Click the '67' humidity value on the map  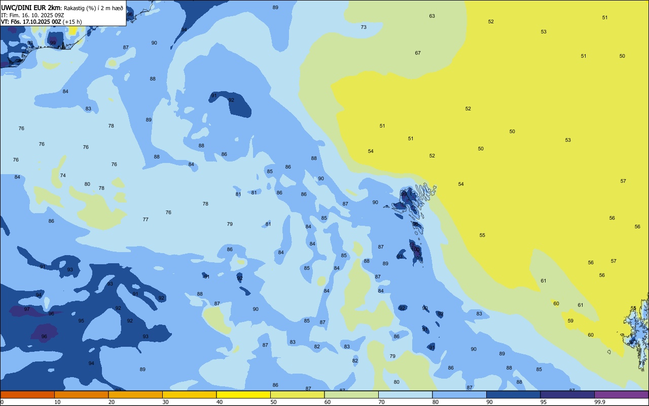tap(418, 53)
